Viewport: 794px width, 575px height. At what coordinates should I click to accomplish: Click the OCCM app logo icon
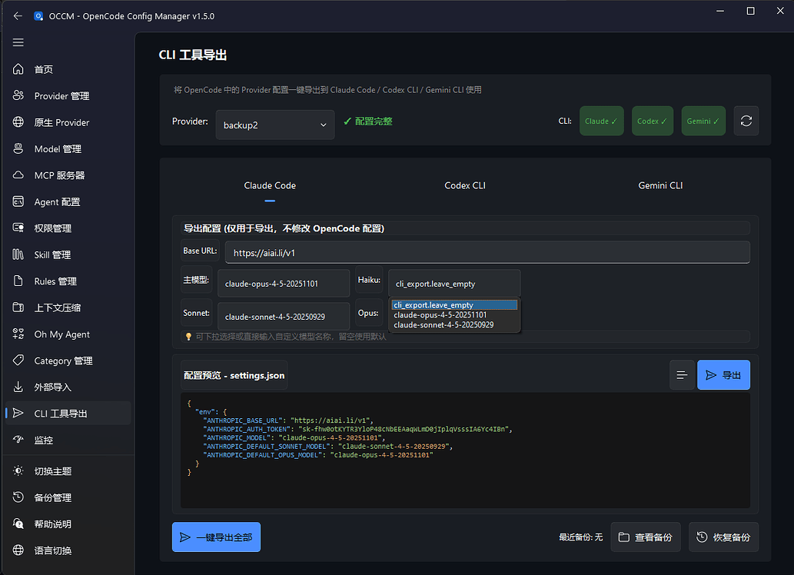[x=38, y=16]
